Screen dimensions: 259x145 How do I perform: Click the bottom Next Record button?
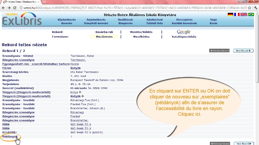click(244, 144)
